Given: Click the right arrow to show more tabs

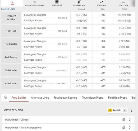Looking at the screenshot, I should click(x=134, y=3).
